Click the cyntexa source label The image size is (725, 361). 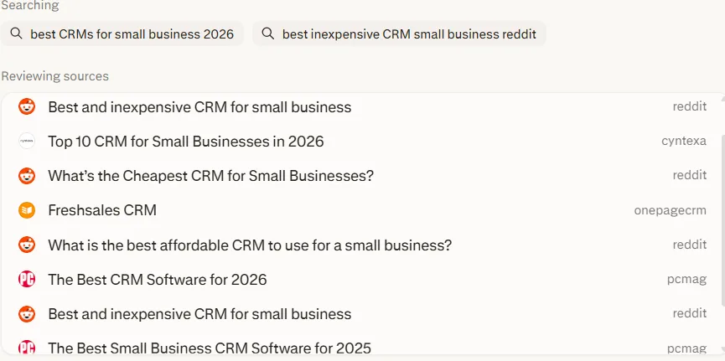pos(683,142)
